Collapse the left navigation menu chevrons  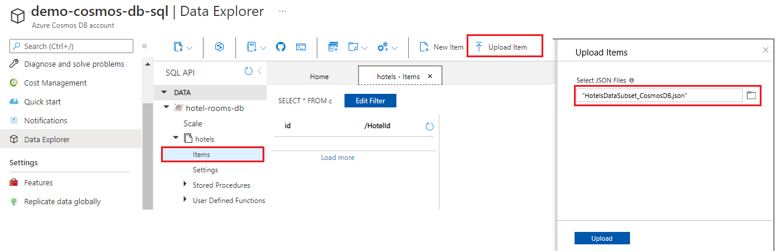coord(145,46)
